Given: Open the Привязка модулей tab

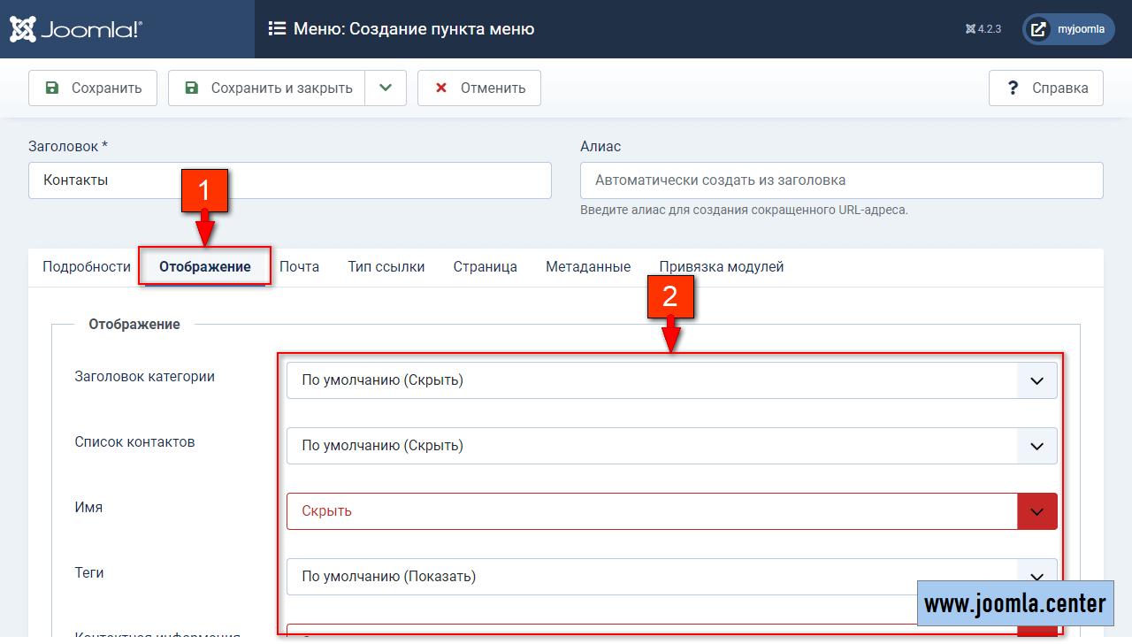Looking at the screenshot, I should [x=721, y=266].
